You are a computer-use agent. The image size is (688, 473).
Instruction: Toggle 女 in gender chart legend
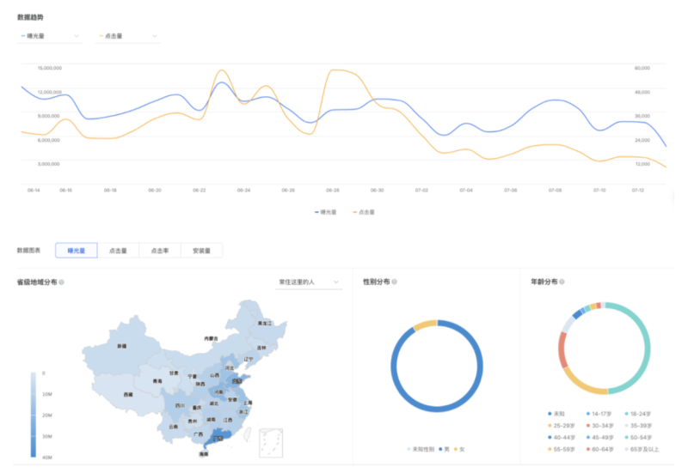(x=459, y=450)
